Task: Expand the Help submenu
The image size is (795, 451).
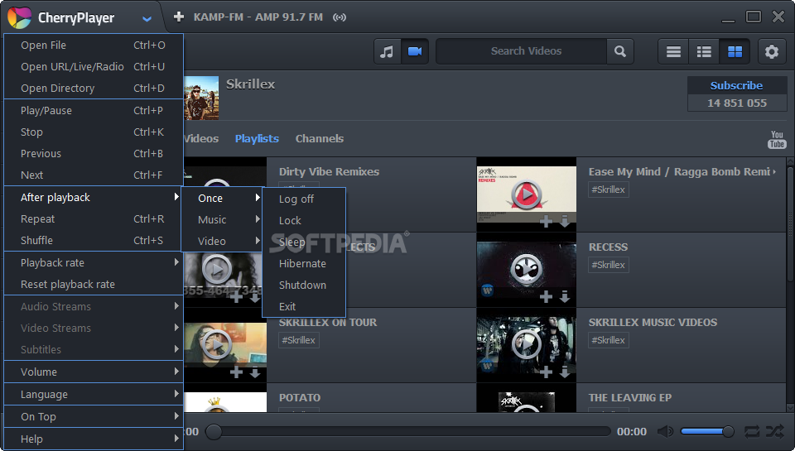Action: [94, 439]
